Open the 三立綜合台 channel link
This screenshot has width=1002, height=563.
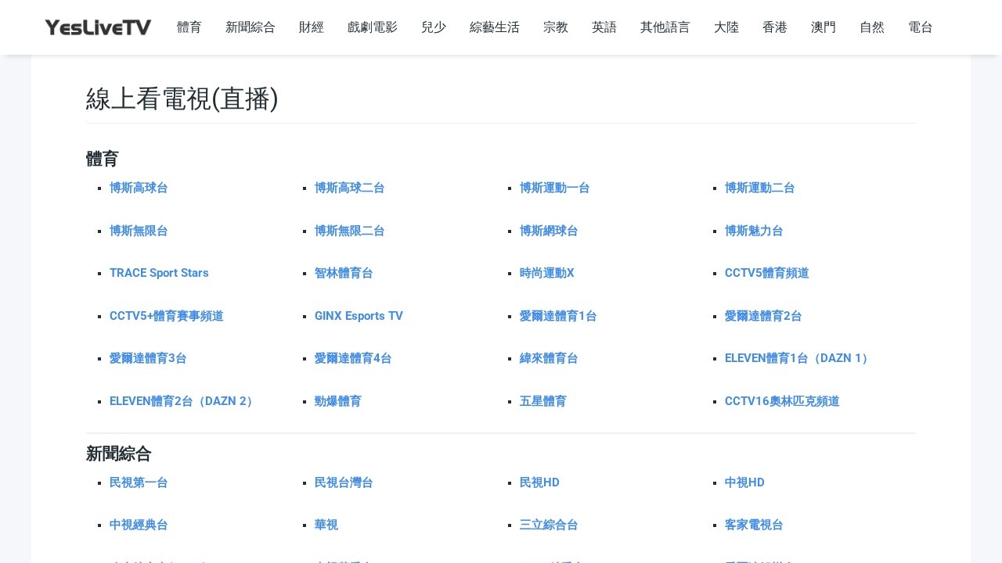coord(549,525)
